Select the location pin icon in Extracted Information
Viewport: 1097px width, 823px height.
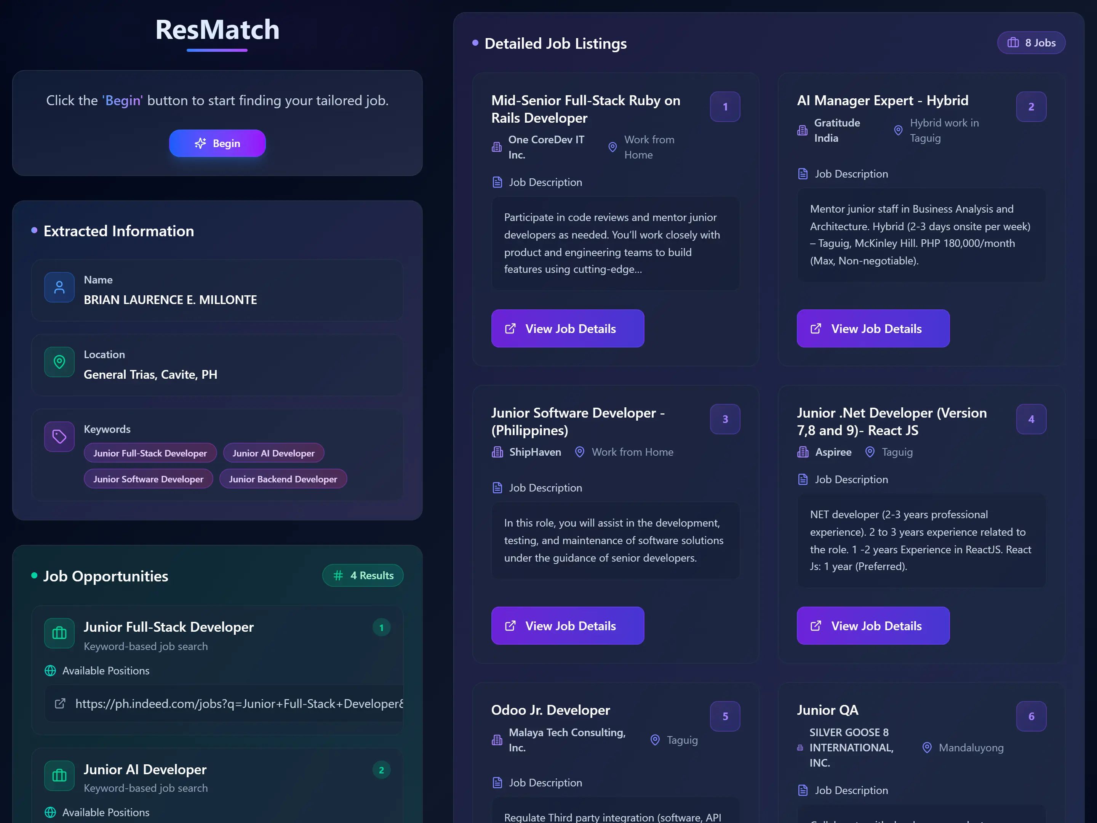point(59,362)
